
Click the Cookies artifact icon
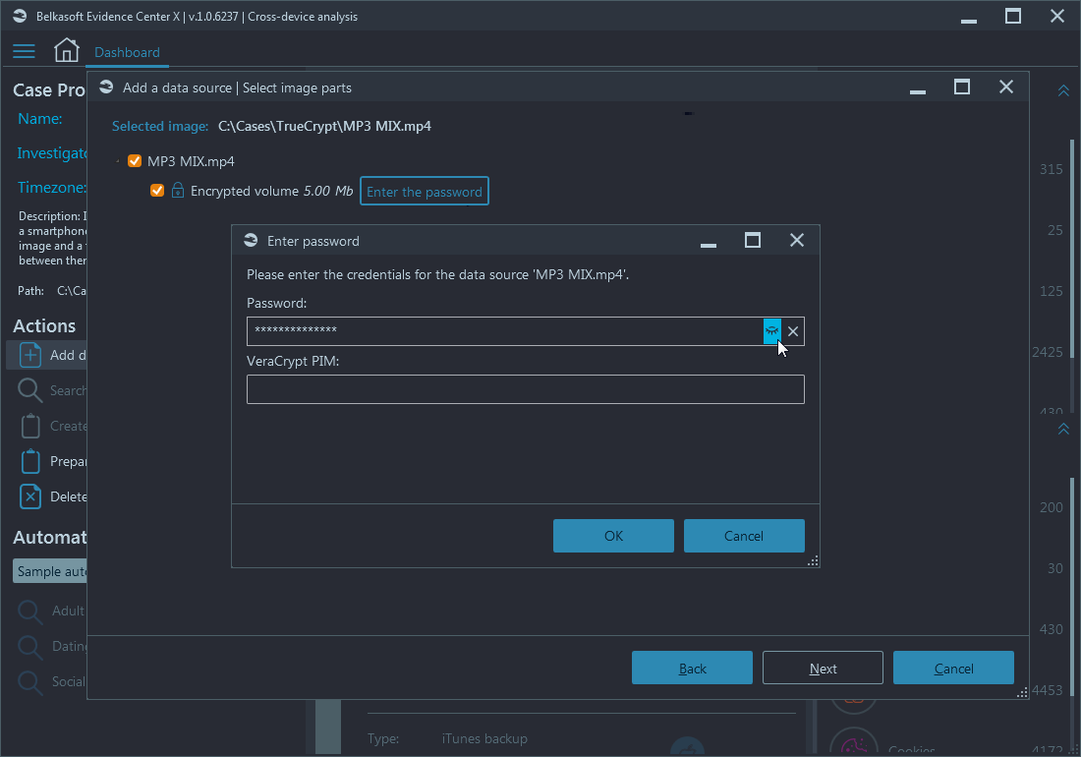[853, 742]
